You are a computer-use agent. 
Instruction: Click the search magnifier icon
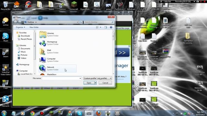tap(113, 22)
